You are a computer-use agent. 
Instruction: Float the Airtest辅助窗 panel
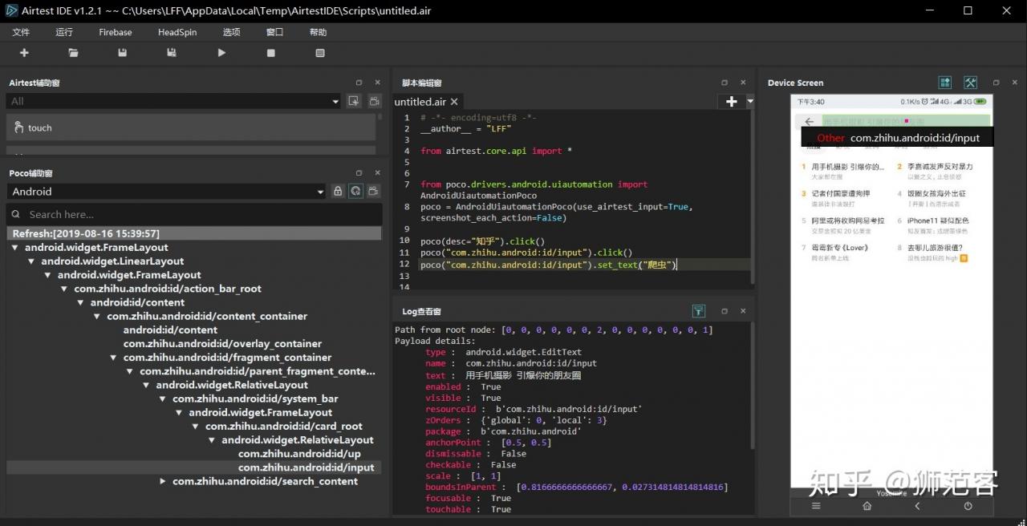359,83
